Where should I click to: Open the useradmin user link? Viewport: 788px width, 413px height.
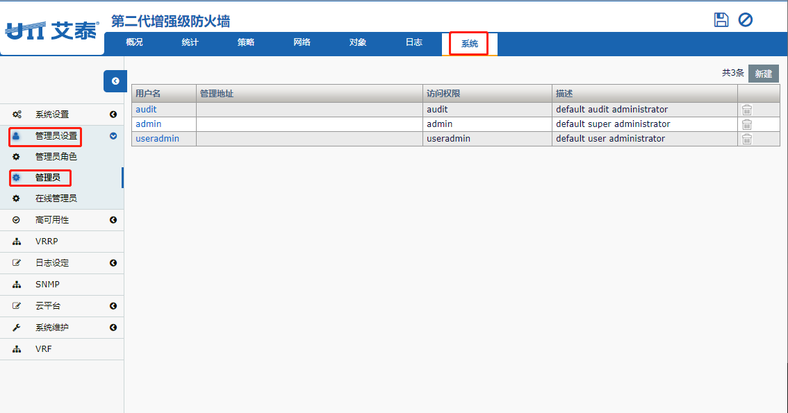[x=157, y=139]
